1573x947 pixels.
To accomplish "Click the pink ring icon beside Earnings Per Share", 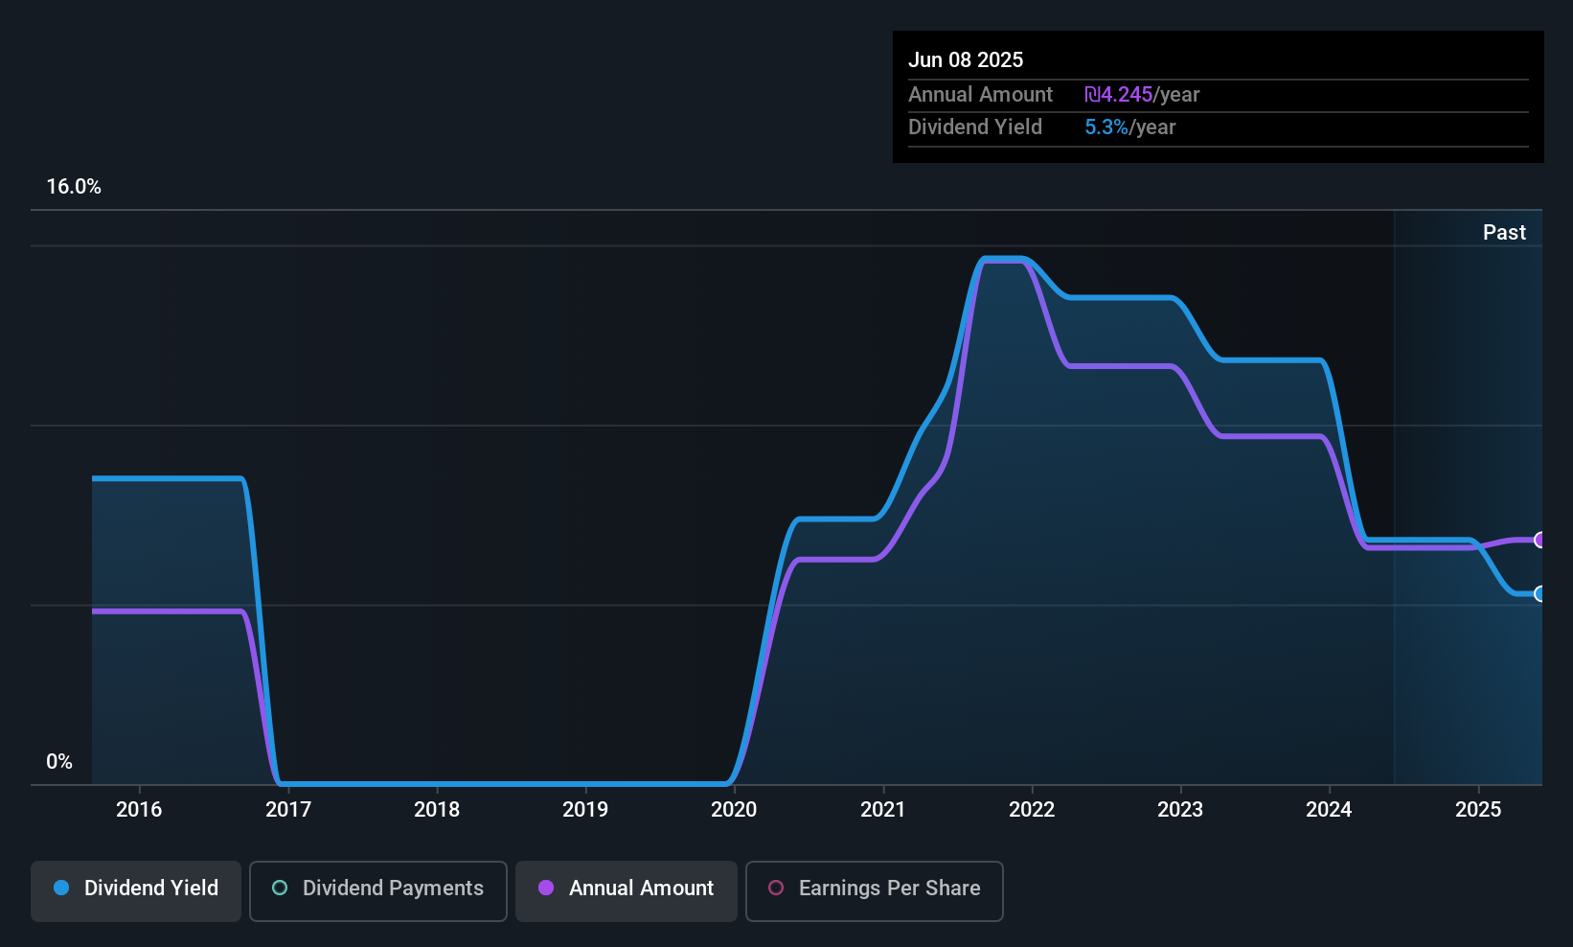I will point(776,889).
